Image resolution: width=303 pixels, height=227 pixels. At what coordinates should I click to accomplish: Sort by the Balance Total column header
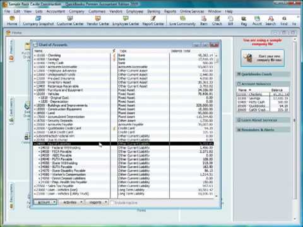[x=192, y=51]
